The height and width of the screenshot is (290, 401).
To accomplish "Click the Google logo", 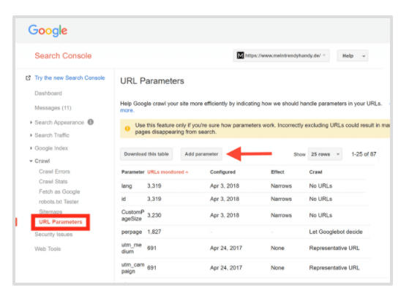I will (48, 31).
